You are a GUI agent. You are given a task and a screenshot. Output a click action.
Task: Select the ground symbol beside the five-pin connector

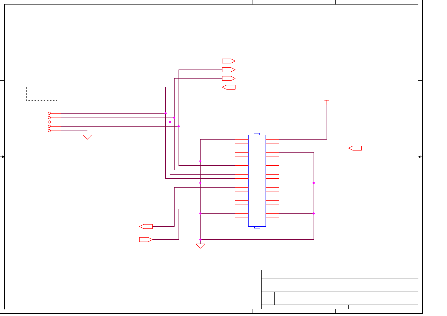[87, 137]
